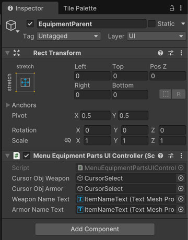Open Menu Equipment Parts UI Controller context menu
This screenshot has width=188, height=240.
point(181,155)
